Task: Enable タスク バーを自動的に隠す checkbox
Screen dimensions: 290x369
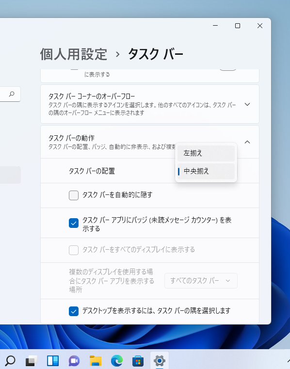Action: (x=74, y=195)
